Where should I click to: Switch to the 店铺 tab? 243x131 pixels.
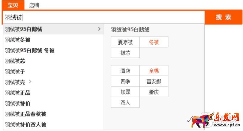tap(34, 5)
